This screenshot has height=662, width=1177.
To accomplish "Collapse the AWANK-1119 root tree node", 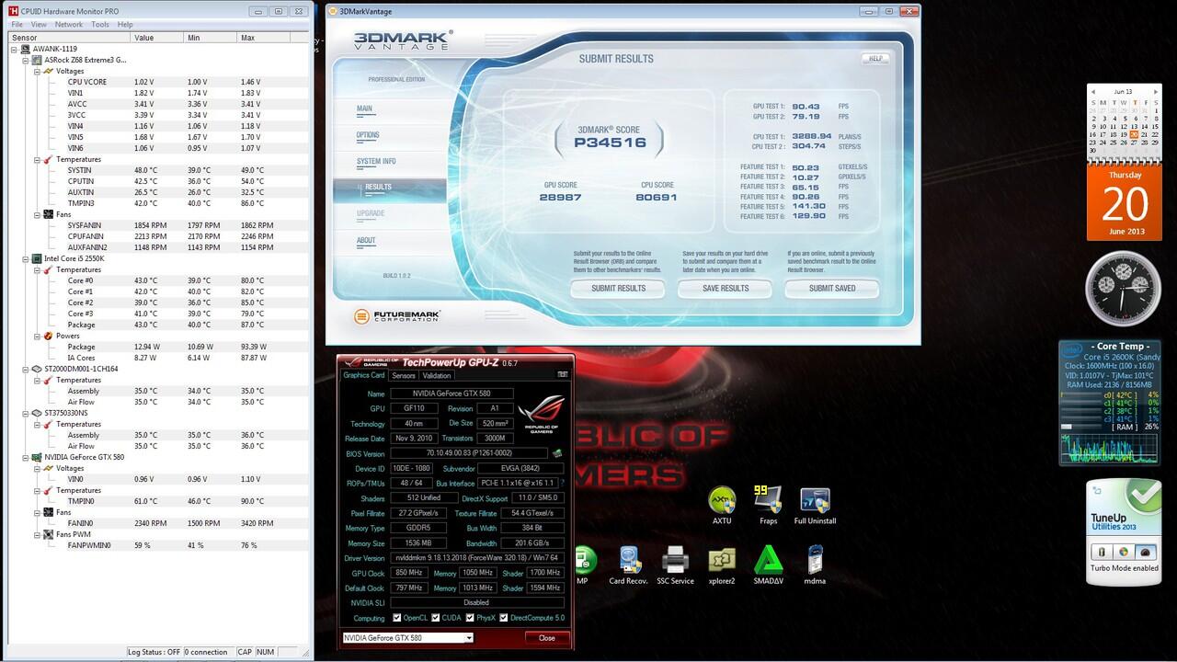I will tap(15, 49).
